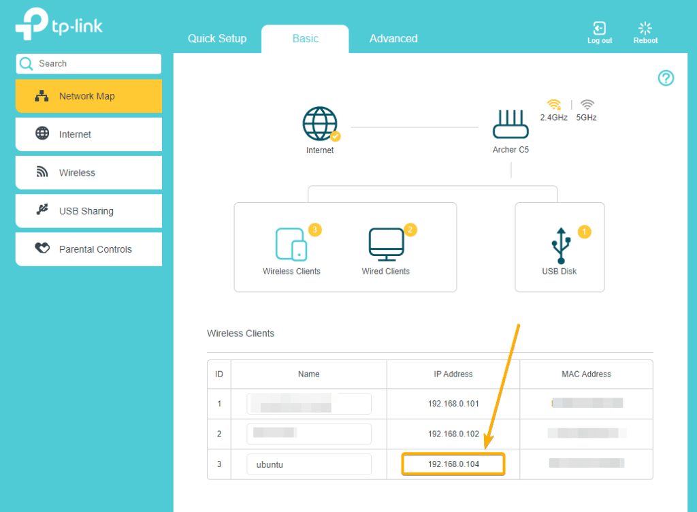Click the ID column header
This screenshot has width=697, height=512.
218,374
